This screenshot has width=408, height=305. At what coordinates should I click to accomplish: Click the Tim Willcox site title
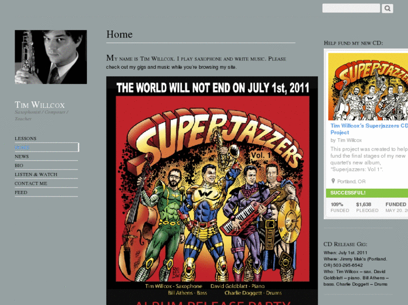(x=39, y=105)
